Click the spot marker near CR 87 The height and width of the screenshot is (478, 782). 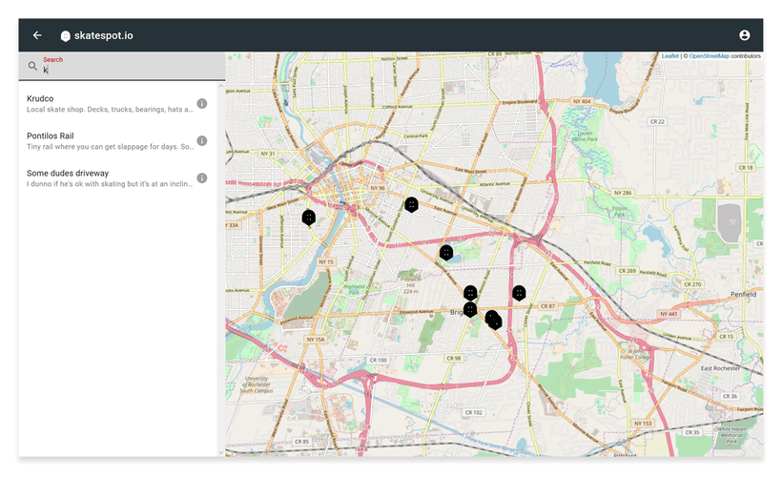click(519, 293)
